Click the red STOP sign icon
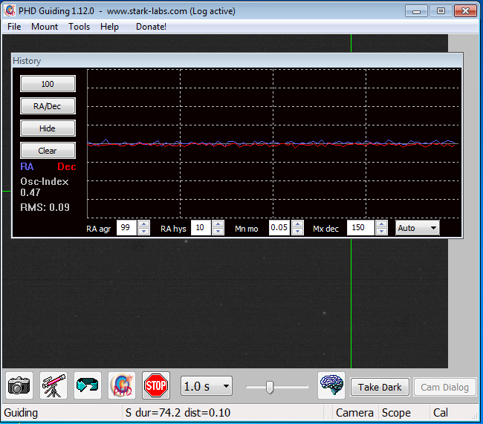 click(156, 385)
